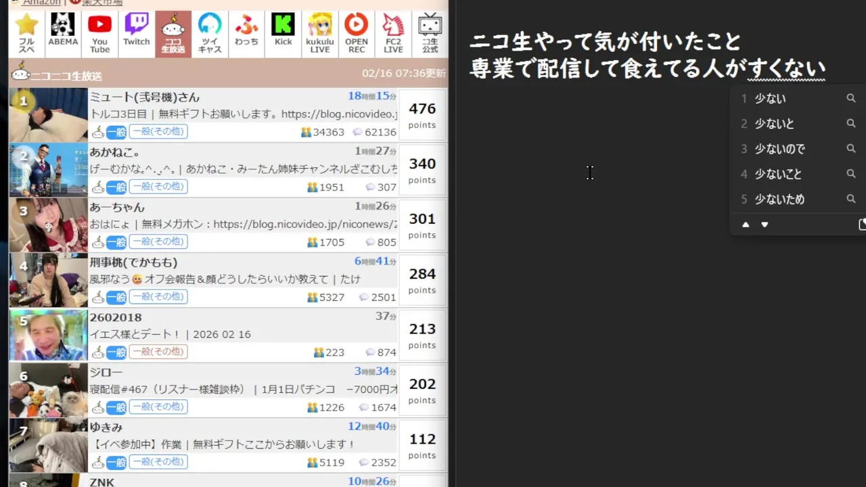Click the 一般 badge on ミュート row

pyautogui.click(x=116, y=132)
